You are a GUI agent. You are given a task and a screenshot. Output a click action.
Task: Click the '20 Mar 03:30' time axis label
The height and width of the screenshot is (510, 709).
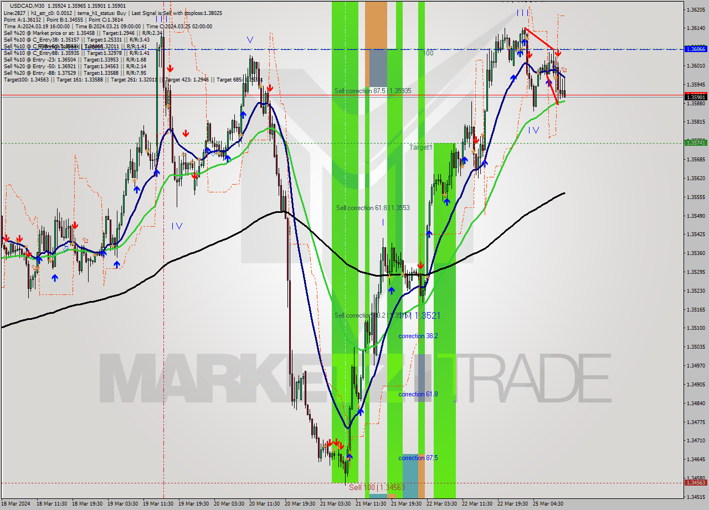[x=229, y=504]
